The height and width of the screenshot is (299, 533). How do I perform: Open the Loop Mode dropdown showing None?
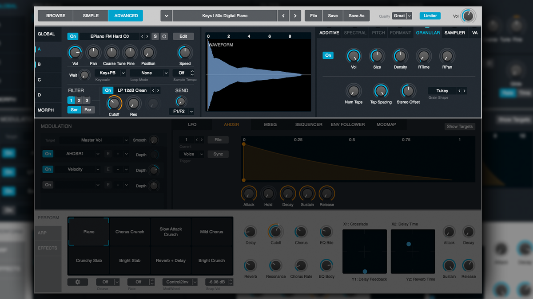pyautogui.click(x=149, y=72)
